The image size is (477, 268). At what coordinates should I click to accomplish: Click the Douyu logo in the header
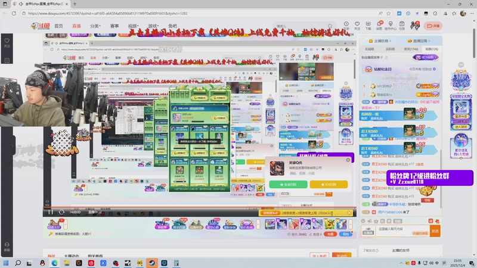point(41,26)
